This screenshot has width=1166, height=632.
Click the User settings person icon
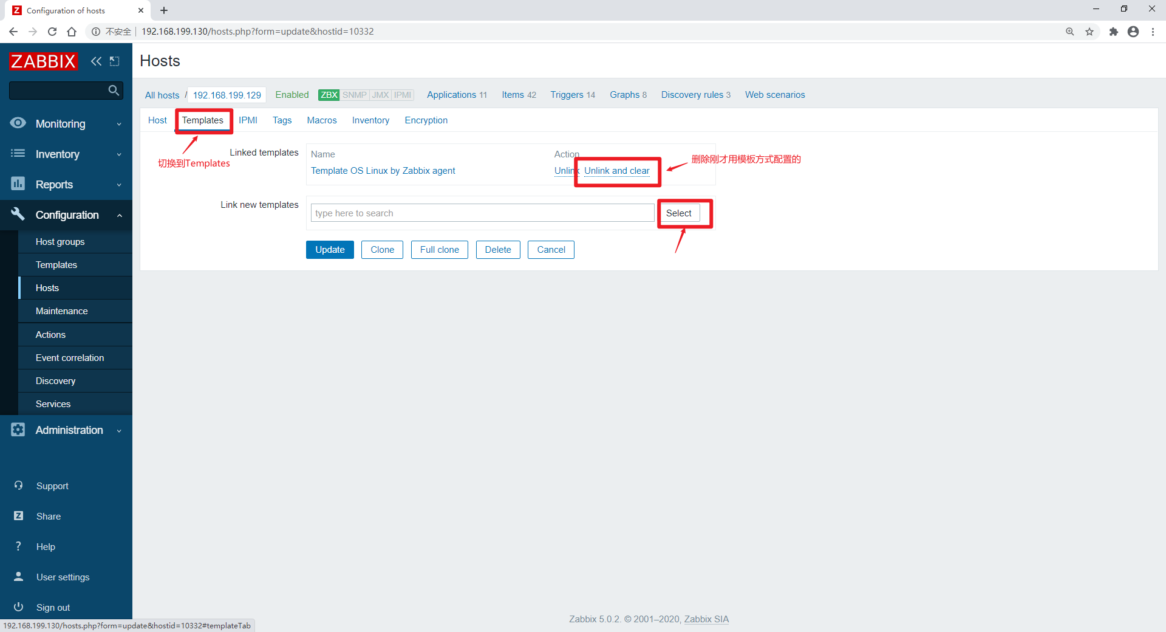(x=18, y=577)
